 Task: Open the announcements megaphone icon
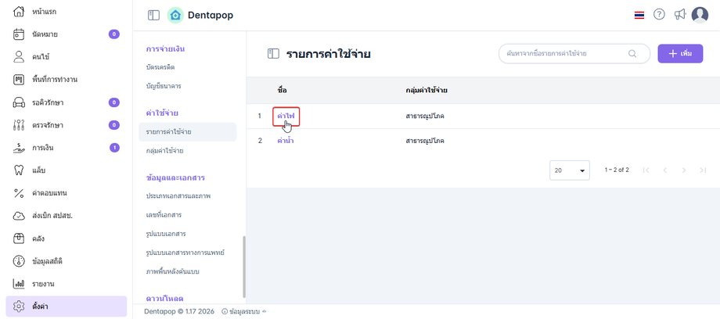click(679, 15)
